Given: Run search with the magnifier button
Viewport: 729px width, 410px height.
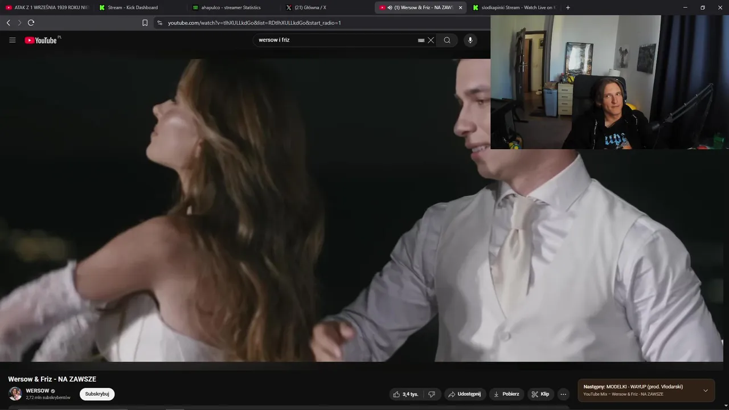Looking at the screenshot, I should click(x=447, y=40).
